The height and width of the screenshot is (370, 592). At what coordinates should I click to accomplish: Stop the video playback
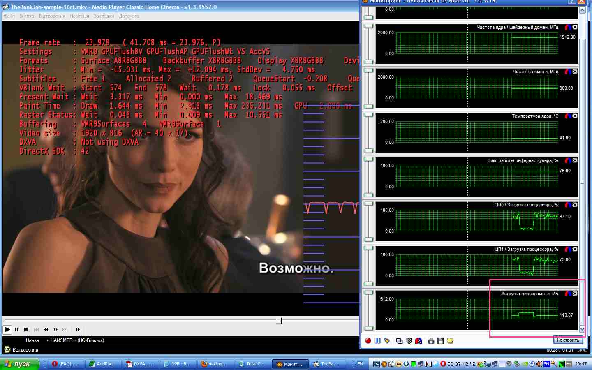coord(26,329)
